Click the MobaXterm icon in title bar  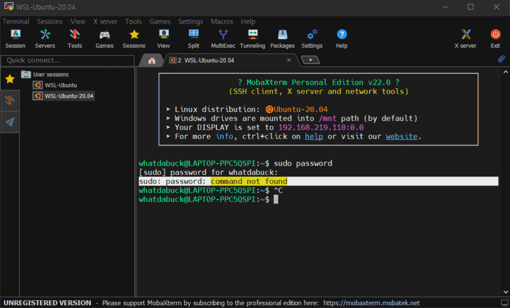point(9,7)
